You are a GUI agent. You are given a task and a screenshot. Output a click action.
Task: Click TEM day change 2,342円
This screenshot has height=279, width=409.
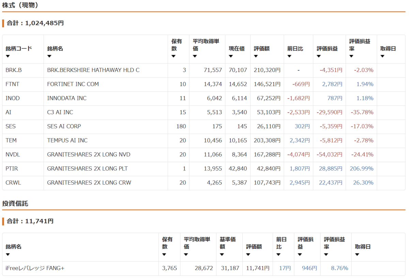tap(300, 140)
